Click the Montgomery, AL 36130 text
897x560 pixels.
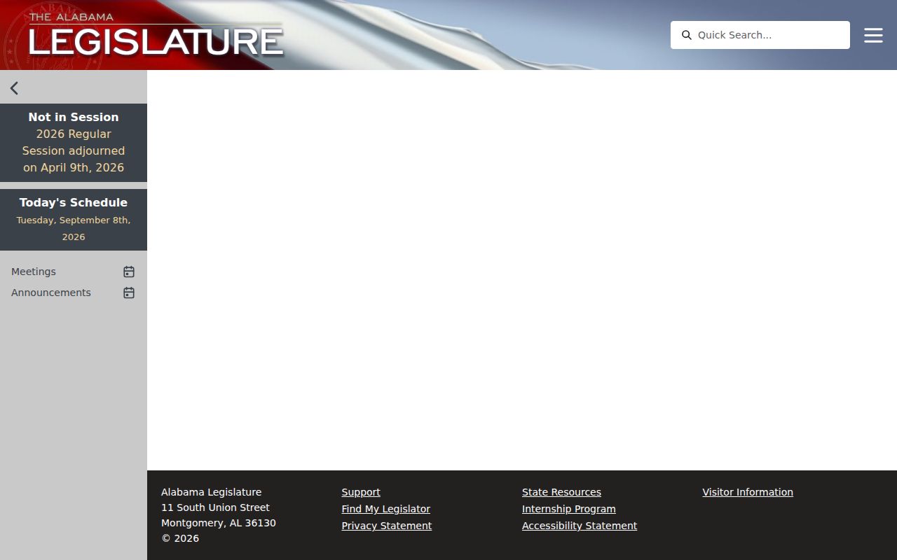tap(219, 523)
